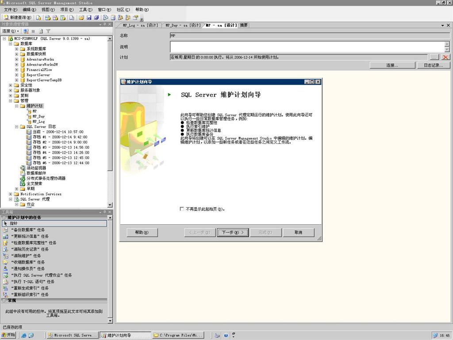Expand the 系统数据库 folder
Viewport: 453px width, 340px height.
[16, 49]
